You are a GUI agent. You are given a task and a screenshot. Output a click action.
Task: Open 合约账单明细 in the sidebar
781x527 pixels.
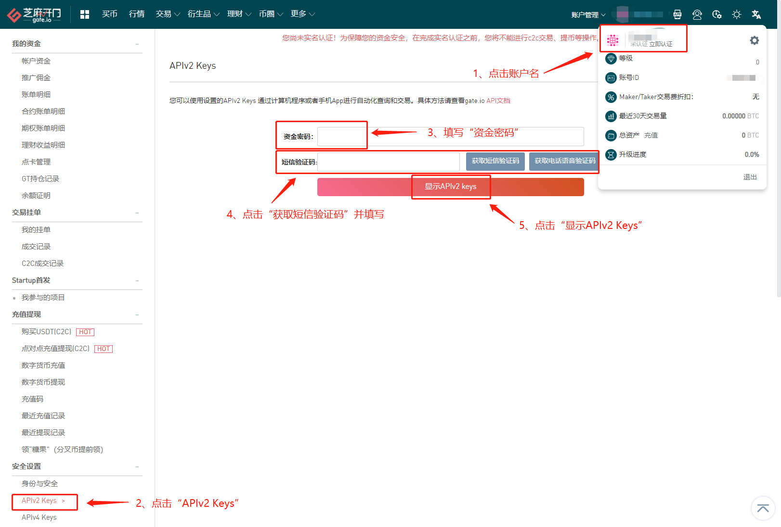[x=43, y=112]
